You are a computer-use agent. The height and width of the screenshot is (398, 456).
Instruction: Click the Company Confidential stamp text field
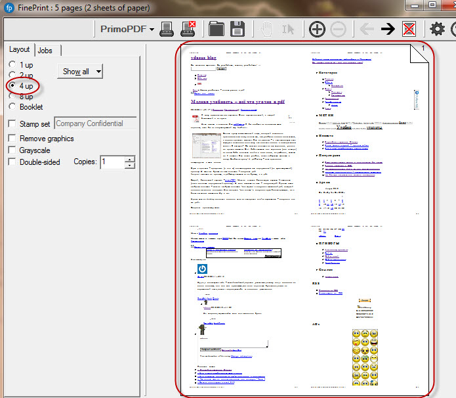pos(94,123)
